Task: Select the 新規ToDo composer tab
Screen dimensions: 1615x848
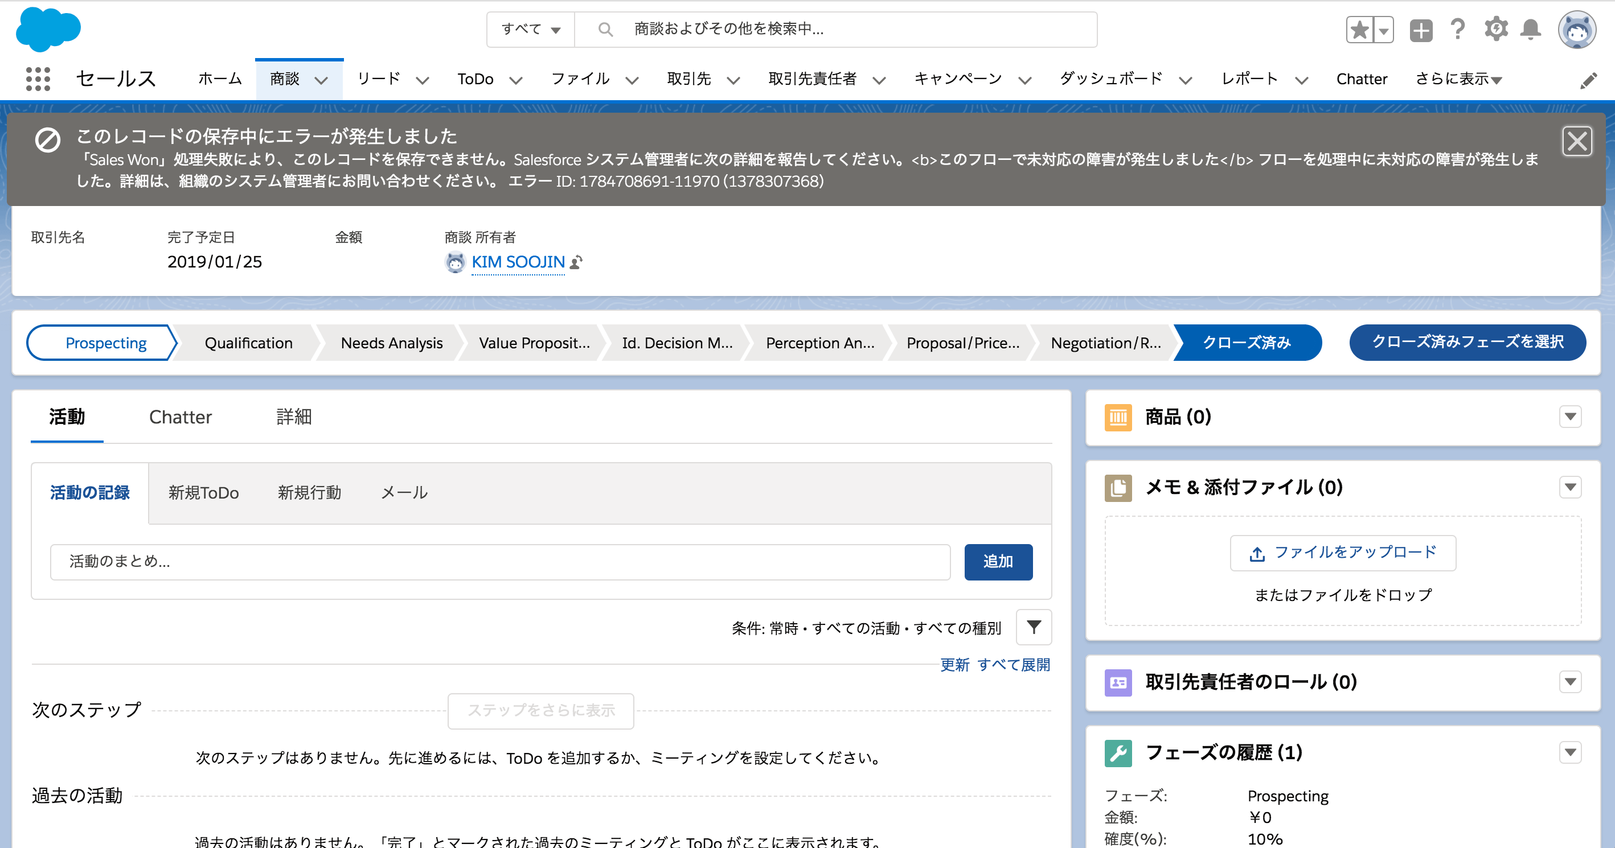Action: click(x=203, y=493)
